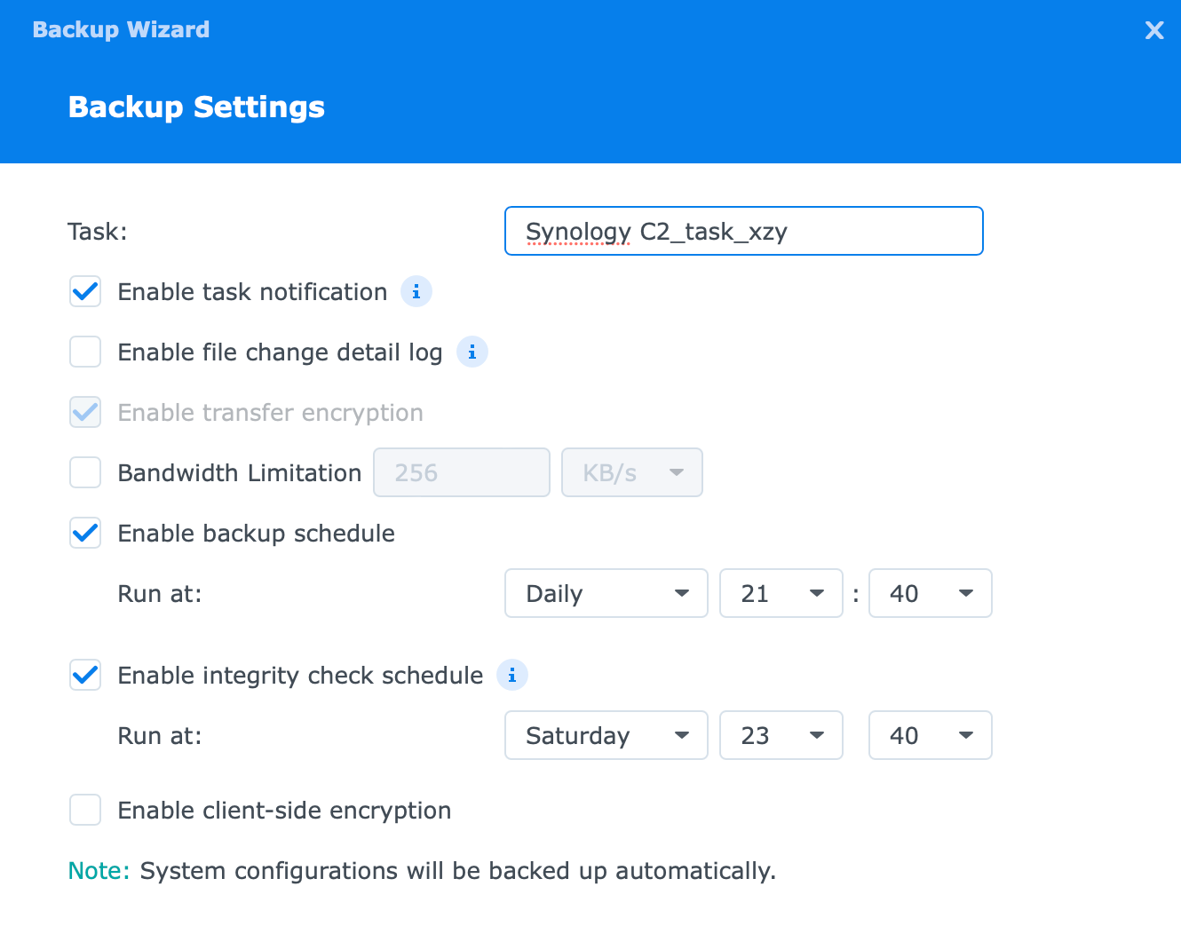Open backup minute dropdown showing 40

pos(931,593)
